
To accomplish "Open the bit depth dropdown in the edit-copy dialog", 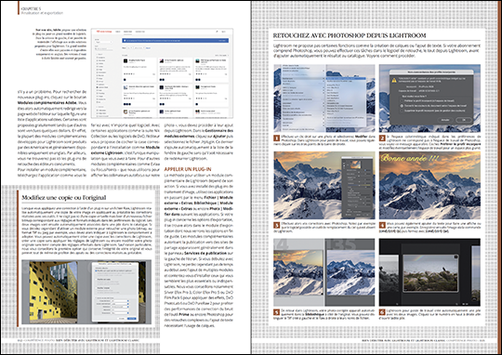I will (120, 307).
